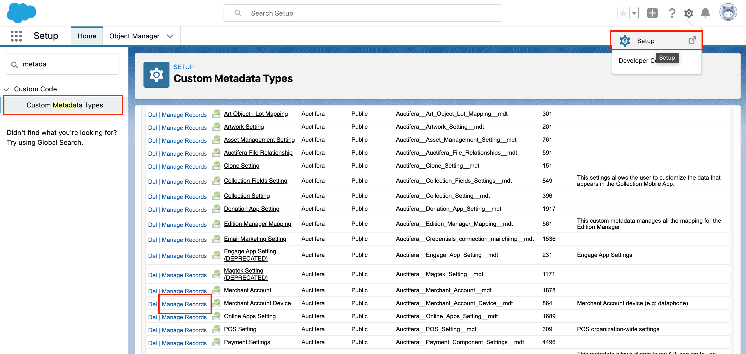
Task: Click the favorites star icon
Action: pos(623,13)
